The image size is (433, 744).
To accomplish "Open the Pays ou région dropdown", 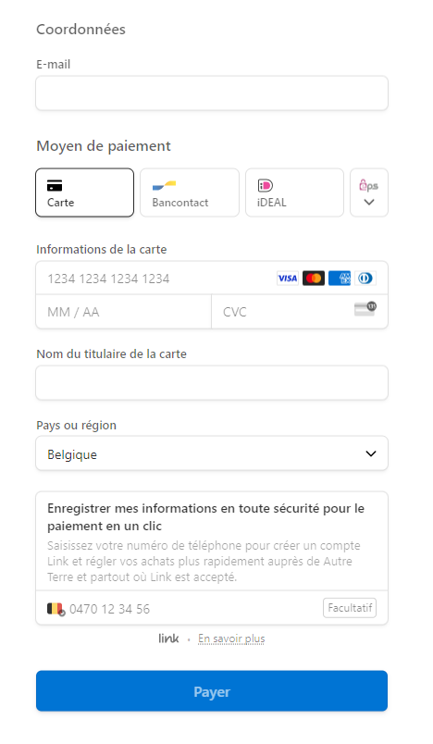I will coord(212,453).
